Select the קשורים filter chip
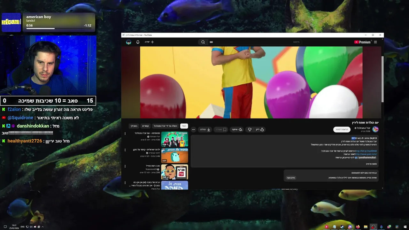The width and height of the screenshot is (409, 230). point(145,126)
